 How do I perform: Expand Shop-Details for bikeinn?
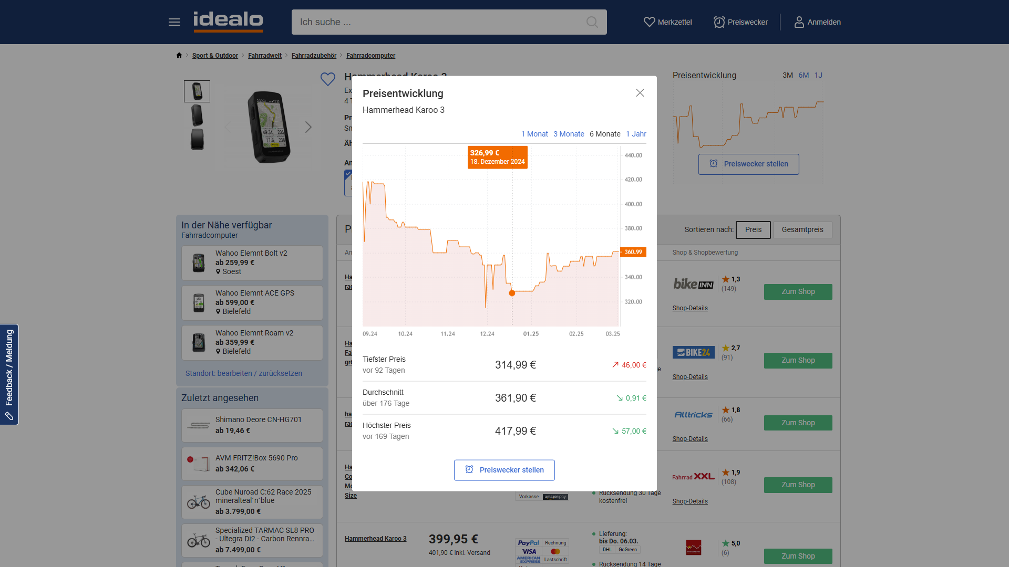pyautogui.click(x=690, y=308)
